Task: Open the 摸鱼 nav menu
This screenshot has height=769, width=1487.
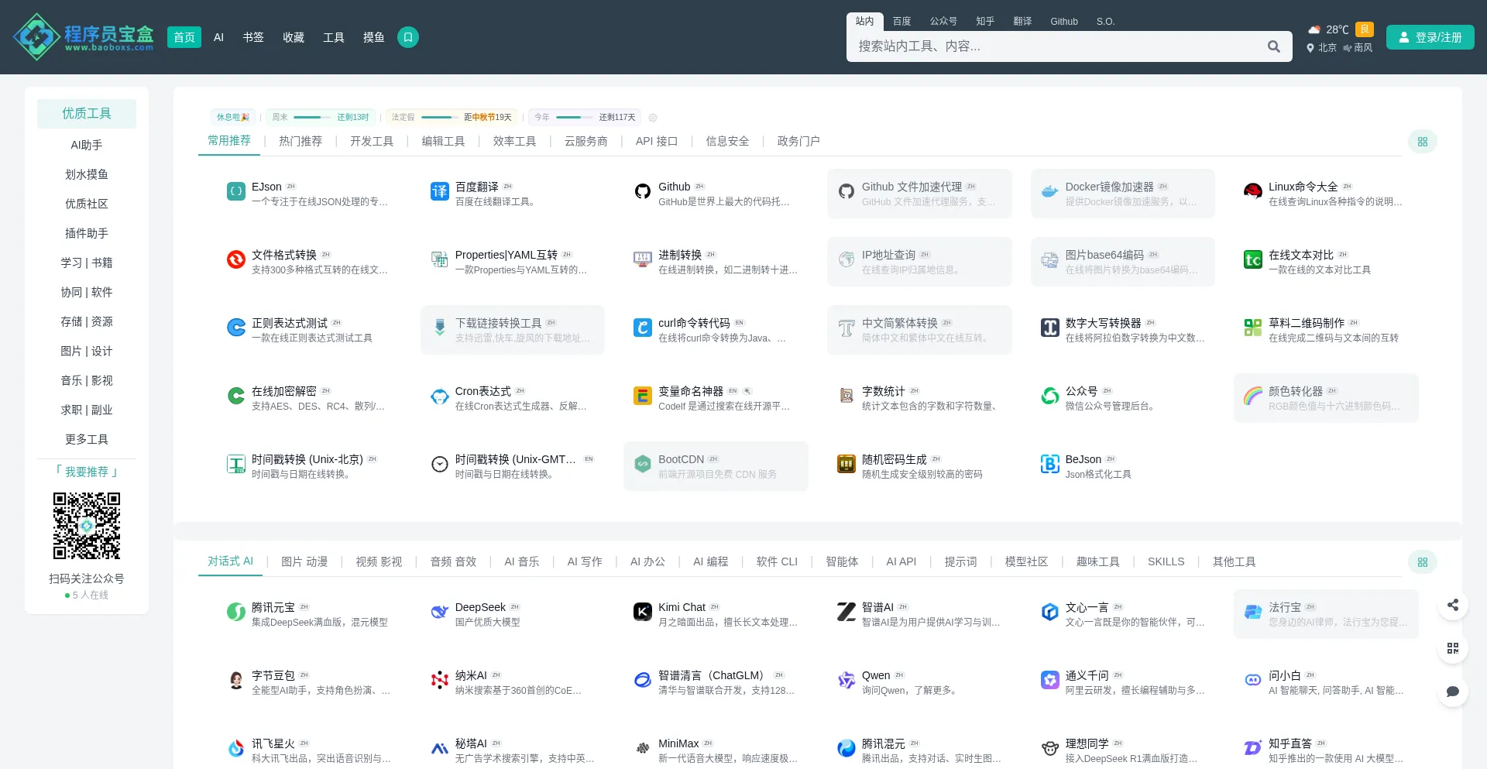Action: point(374,37)
